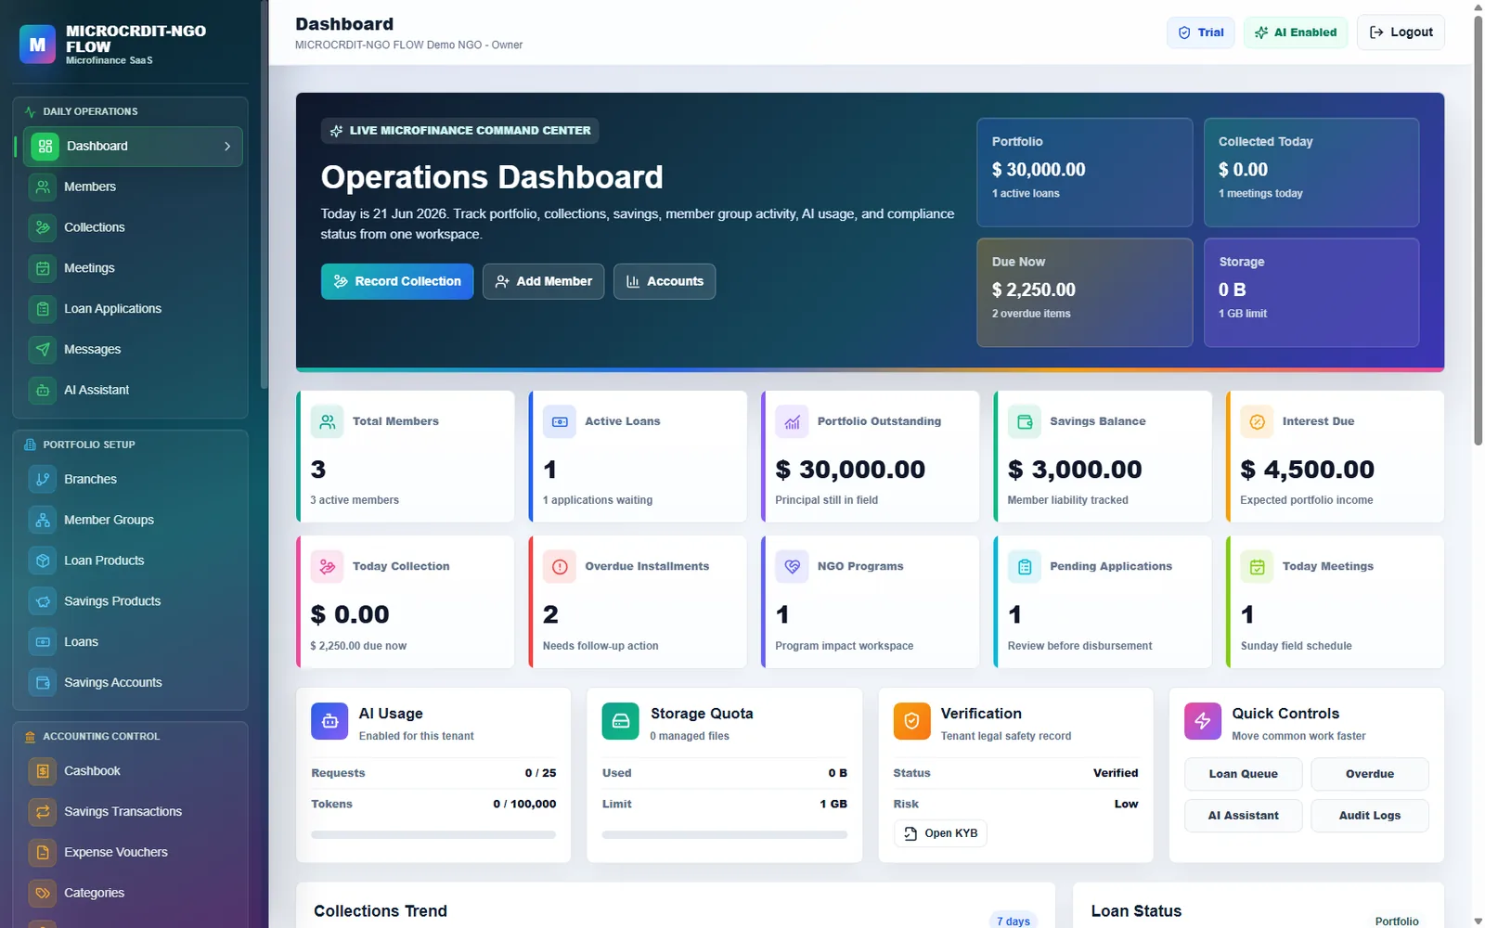The image size is (1485, 928).
Task: Click the Interest Due percent icon
Action: (1257, 422)
